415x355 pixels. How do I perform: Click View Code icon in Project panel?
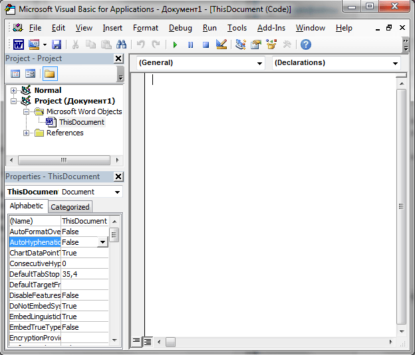(x=15, y=74)
